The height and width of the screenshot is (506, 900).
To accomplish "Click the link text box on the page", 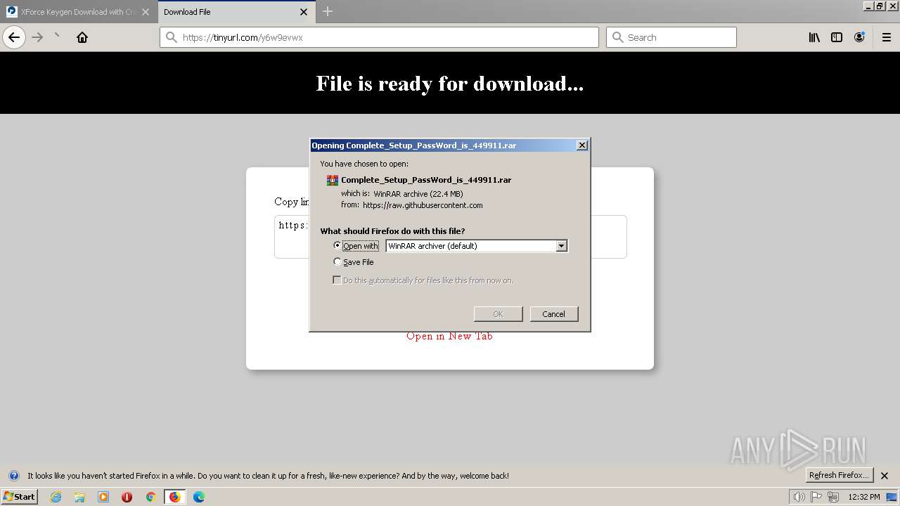I will coord(450,237).
